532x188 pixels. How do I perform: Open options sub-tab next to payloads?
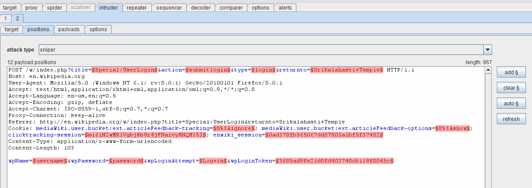point(98,29)
